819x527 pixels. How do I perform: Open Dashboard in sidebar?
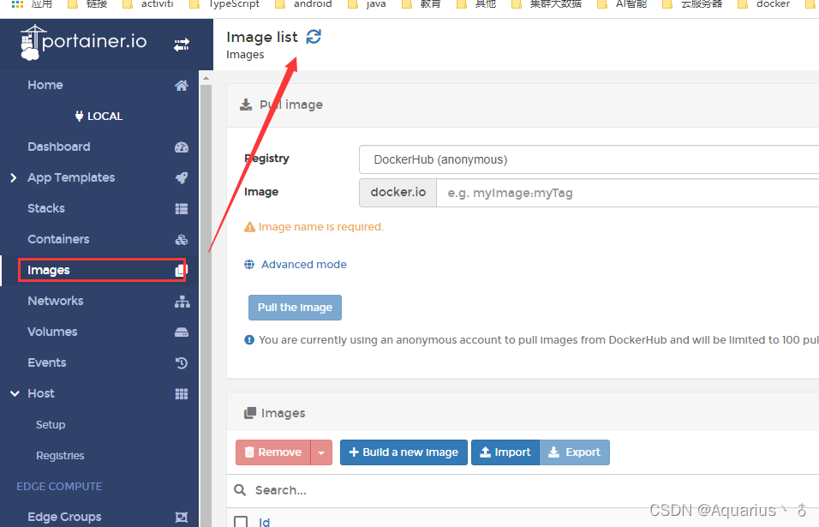point(59,147)
